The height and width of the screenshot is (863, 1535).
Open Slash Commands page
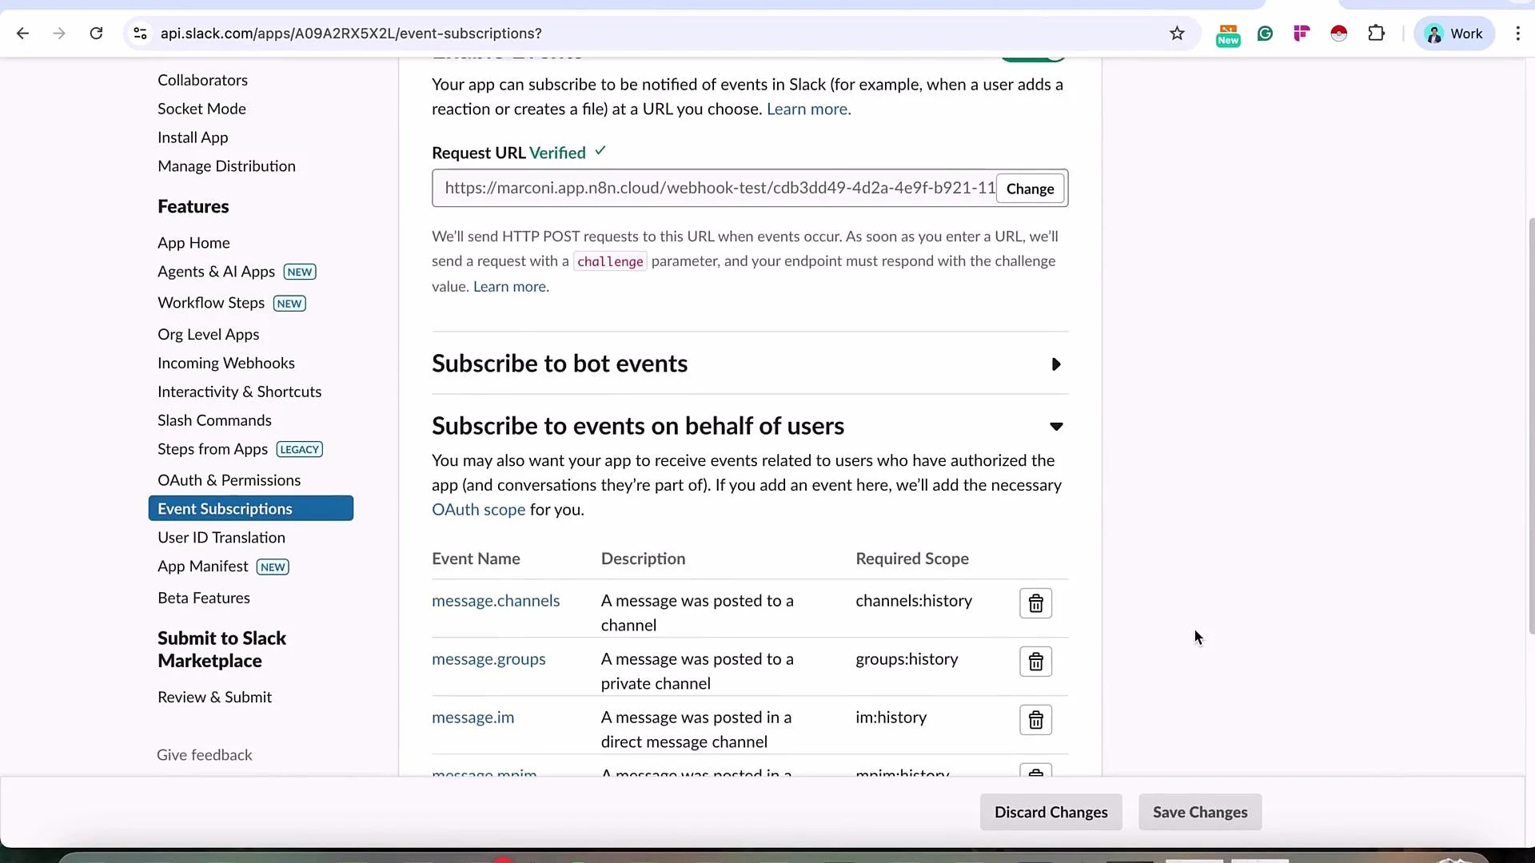pos(214,421)
